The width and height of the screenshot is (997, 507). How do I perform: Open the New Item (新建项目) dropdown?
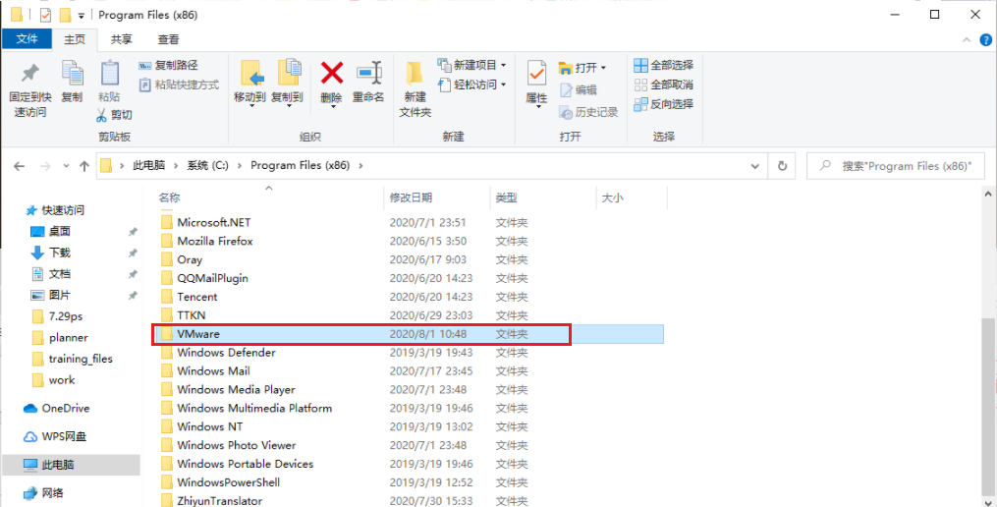pyautogui.click(x=471, y=65)
